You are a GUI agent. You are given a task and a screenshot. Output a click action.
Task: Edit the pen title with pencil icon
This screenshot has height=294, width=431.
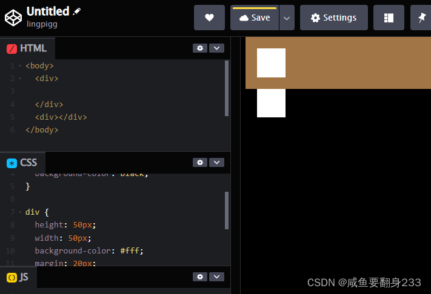click(x=77, y=11)
